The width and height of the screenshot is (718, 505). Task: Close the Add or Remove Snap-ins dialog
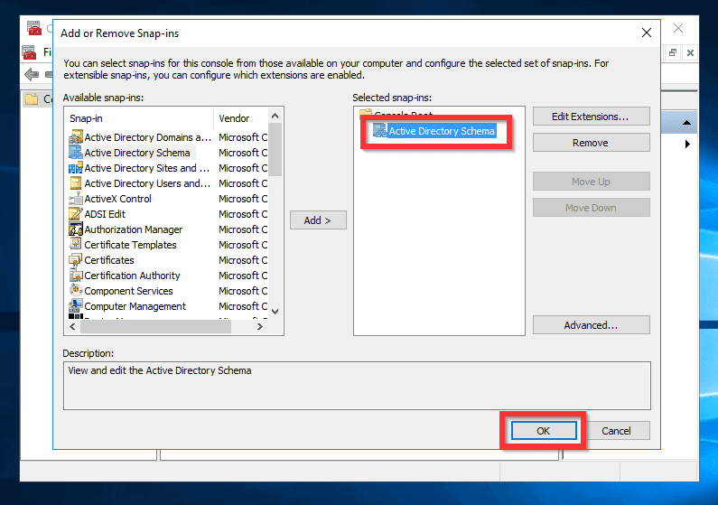coord(646,33)
